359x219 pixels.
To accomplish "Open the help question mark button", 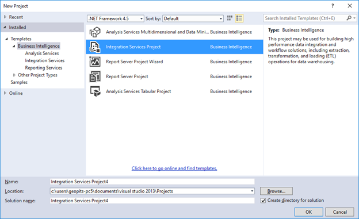I will (x=333, y=6).
